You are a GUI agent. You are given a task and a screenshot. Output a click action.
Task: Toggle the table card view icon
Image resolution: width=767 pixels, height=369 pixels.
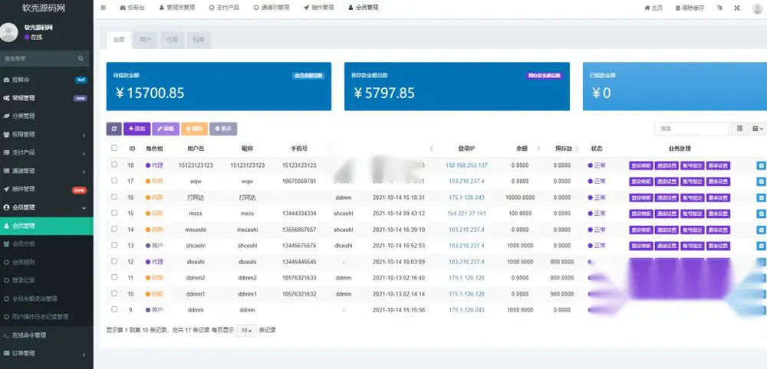pos(739,129)
